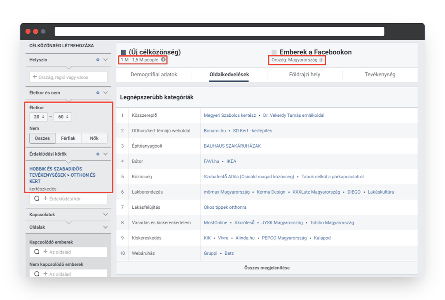
Task: Open Kerma Design link
Action: [x=271, y=192]
